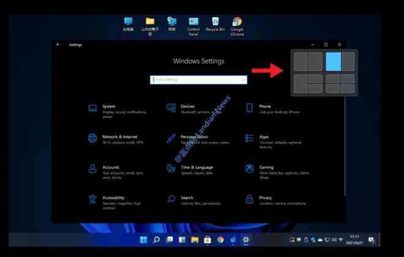This screenshot has width=404, height=257.
Task: Open 此电脑 (This PC) desktop icon
Action: pos(128,24)
